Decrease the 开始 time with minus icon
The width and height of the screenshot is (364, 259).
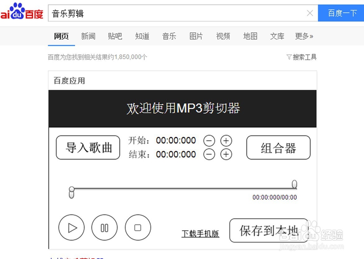pyautogui.click(x=209, y=141)
